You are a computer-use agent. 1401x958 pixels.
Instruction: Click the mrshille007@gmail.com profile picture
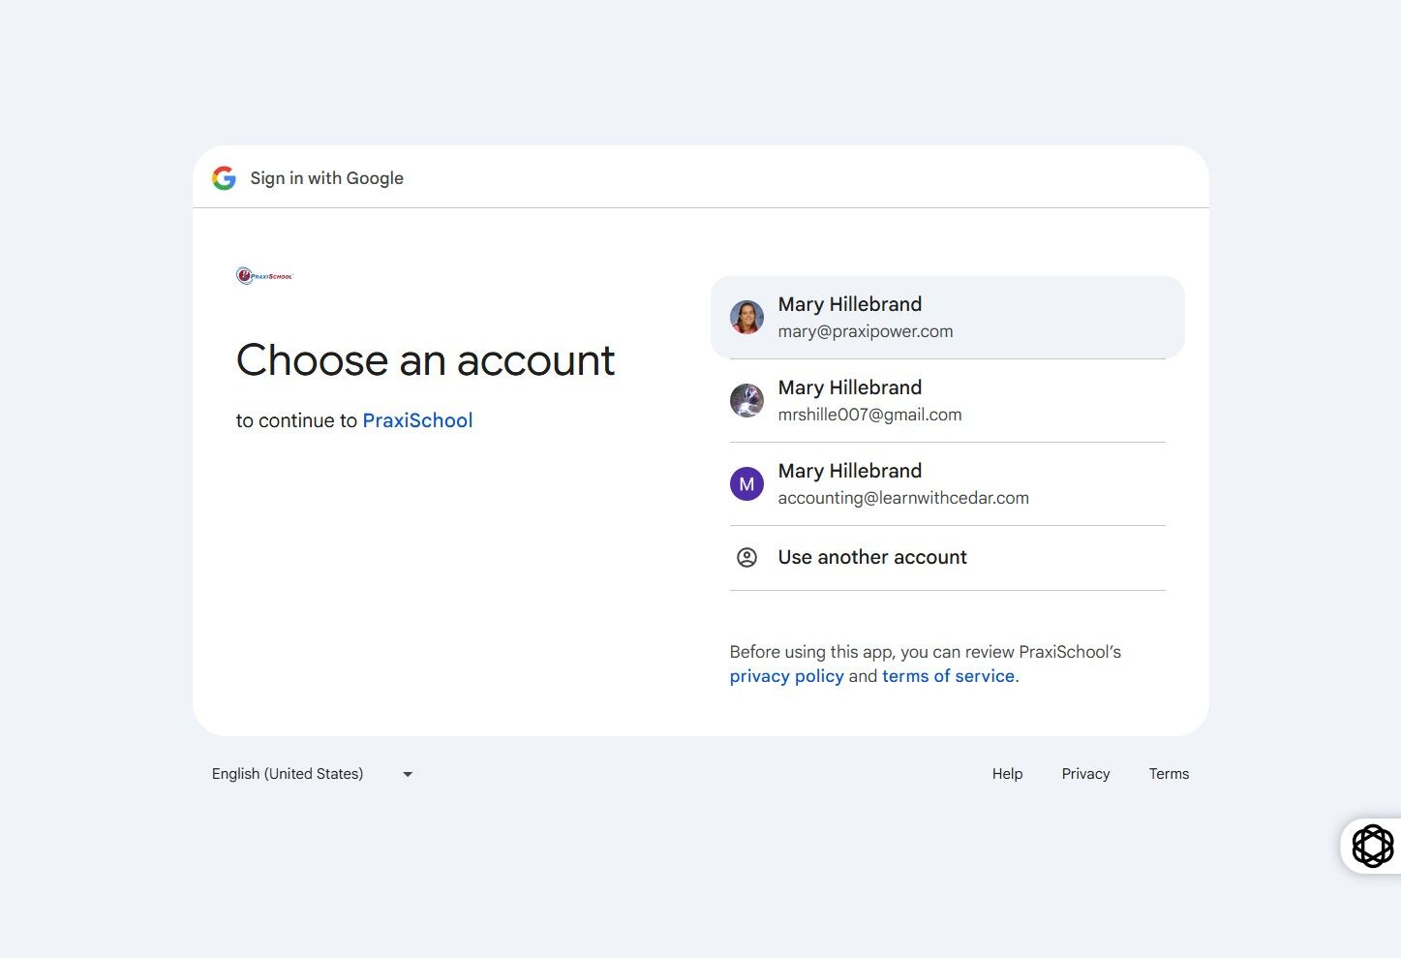pos(746,400)
